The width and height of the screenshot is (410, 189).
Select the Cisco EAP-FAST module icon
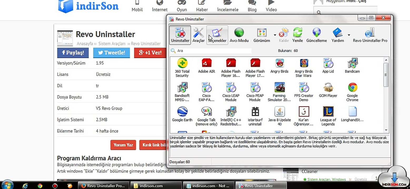pyautogui.click(x=206, y=92)
